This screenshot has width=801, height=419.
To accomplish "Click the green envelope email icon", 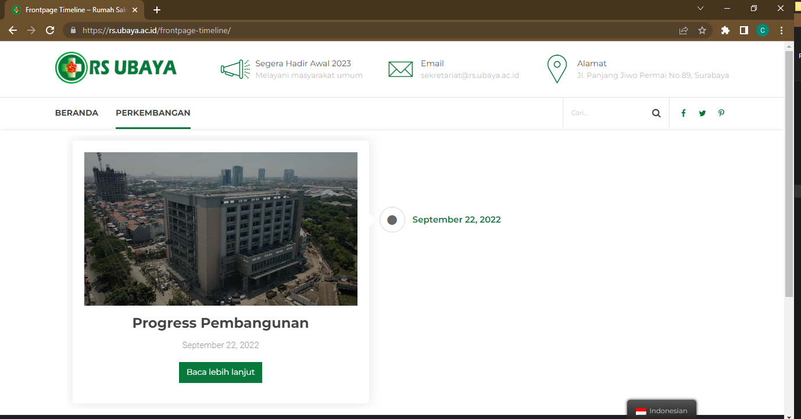I will pyautogui.click(x=400, y=69).
